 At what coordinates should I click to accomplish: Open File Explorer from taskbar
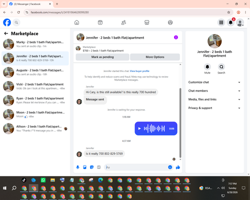(52, 180)
